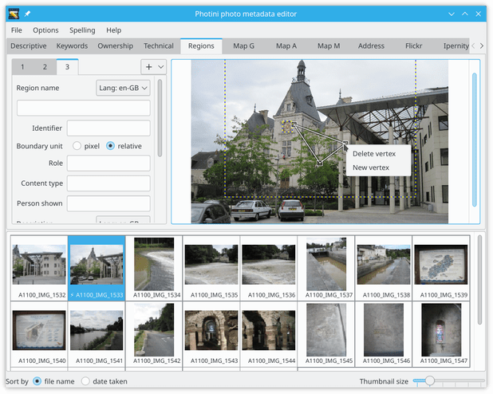This screenshot has width=493, height=394.
Task: Switch to the Map G tab
Action: click(243, 46)
